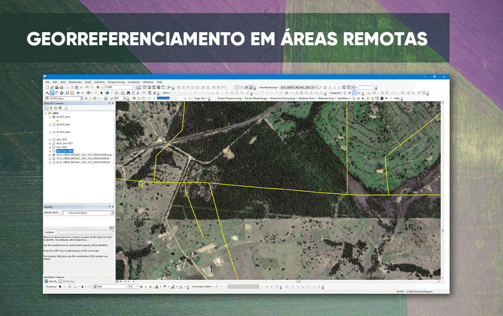Click the Find binoculars icon
Screen dimensions: 503x316
click(129, 93)
